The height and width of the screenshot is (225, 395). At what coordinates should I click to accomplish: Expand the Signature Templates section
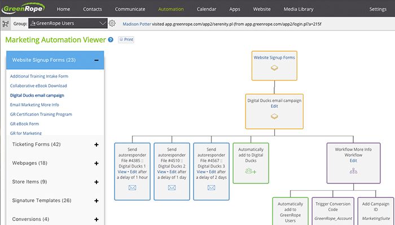point(96,201)
